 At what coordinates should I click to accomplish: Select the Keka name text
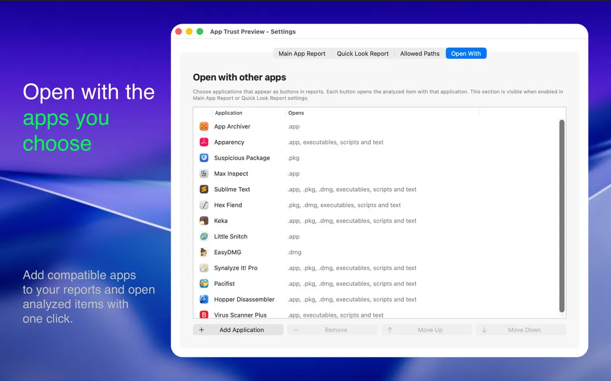click(x=221, y=221)
